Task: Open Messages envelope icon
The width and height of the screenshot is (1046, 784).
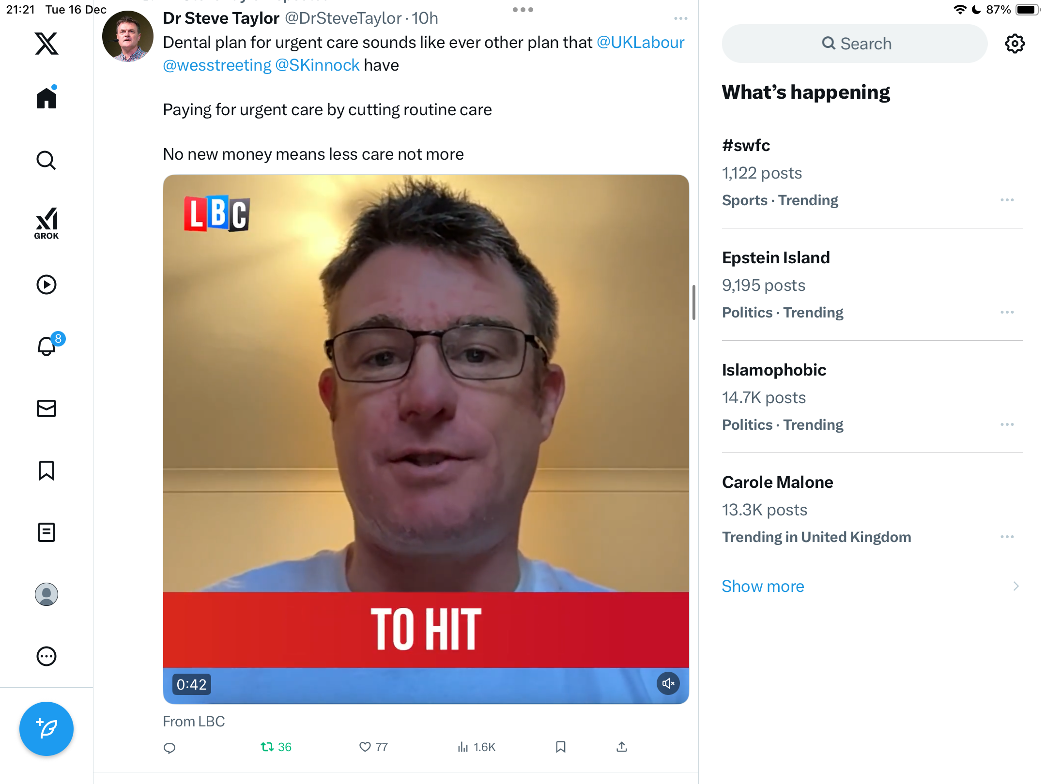Action: (x=46, y=408)
